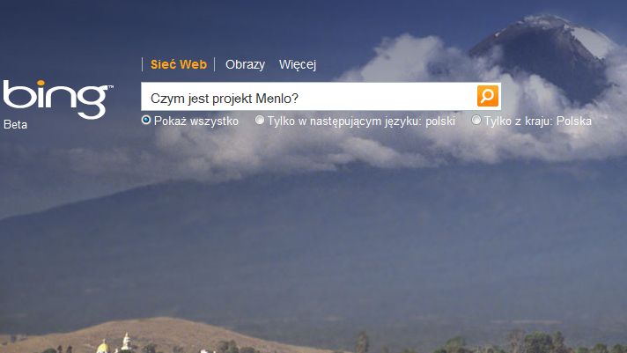The width and height of the screenshot is (627, 353).
Task: Open the Bing logo homepage link
Action: [x=57, y=99]
